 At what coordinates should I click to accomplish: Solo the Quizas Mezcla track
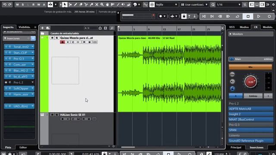click(x=56, y=38)
